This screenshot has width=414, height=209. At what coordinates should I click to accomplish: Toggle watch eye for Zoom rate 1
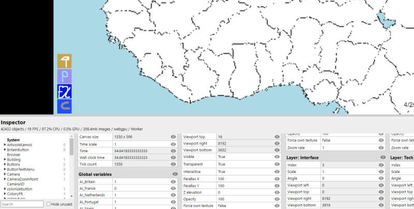pos(381,148)
